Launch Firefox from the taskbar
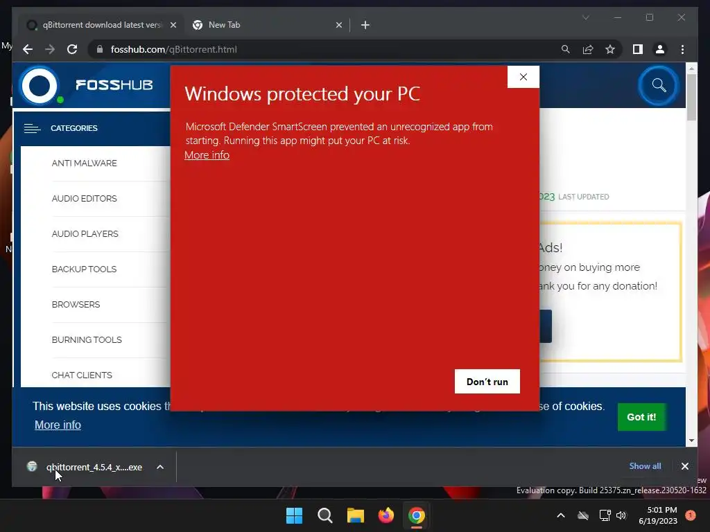Viewport: 710px width, 532px height. point(386,515)
